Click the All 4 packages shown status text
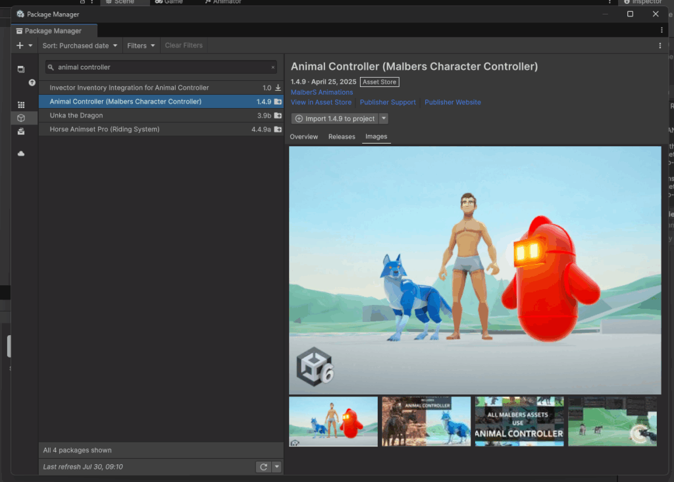The width and height of the screenshot is (674, 482). [78, 450]
